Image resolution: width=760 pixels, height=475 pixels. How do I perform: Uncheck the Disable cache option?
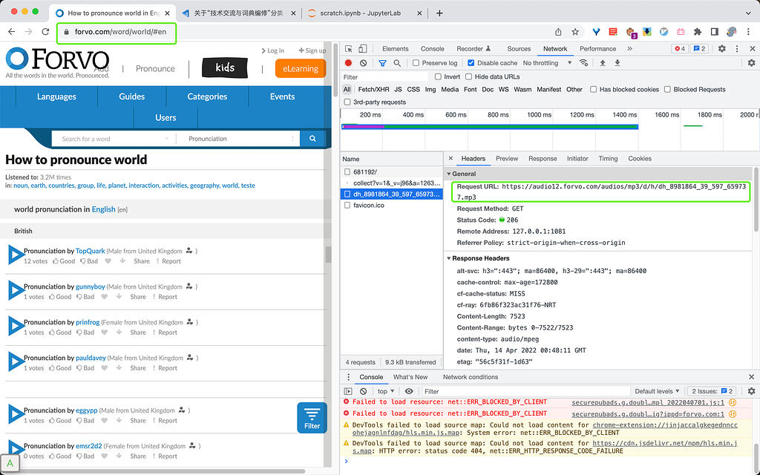(469, 62)
